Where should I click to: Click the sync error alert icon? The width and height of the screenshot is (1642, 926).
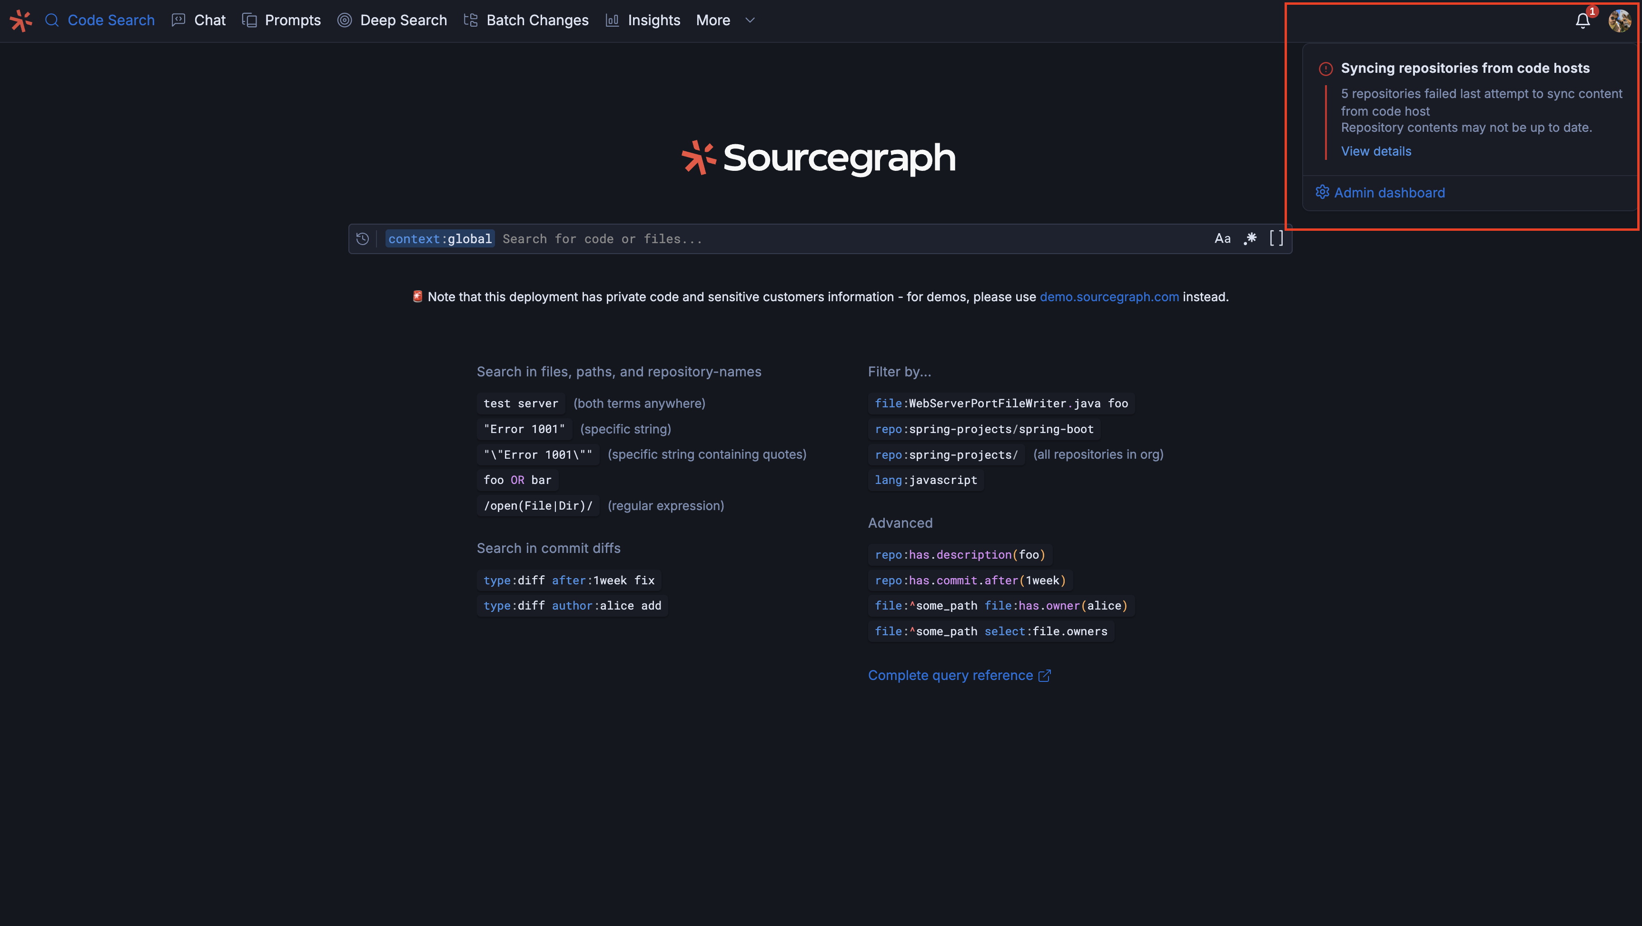coord(1326,69)
